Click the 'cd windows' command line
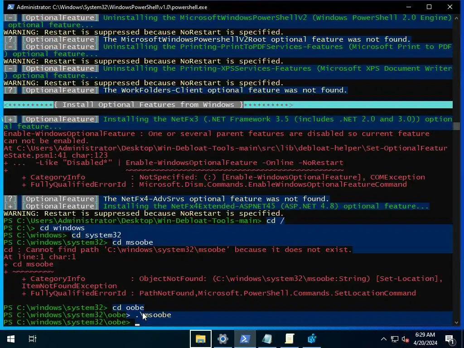 point(62,228)
